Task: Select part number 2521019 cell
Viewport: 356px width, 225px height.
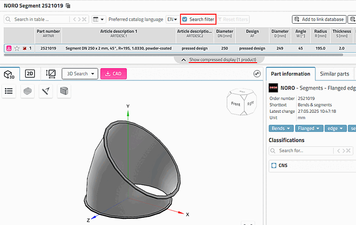Action: click(x=48, y=48)
